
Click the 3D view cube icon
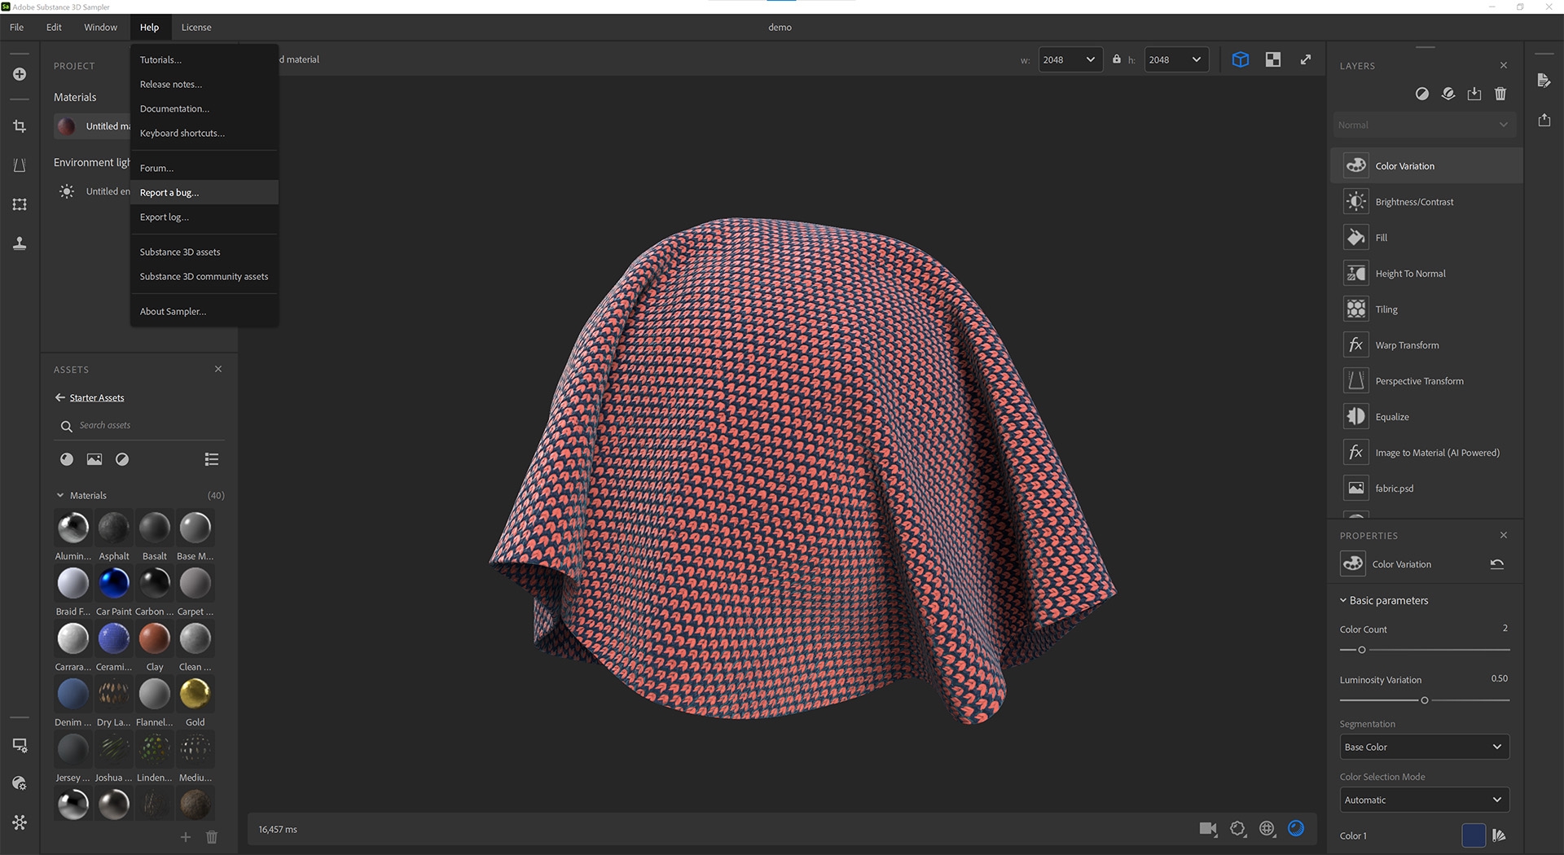1240,59
